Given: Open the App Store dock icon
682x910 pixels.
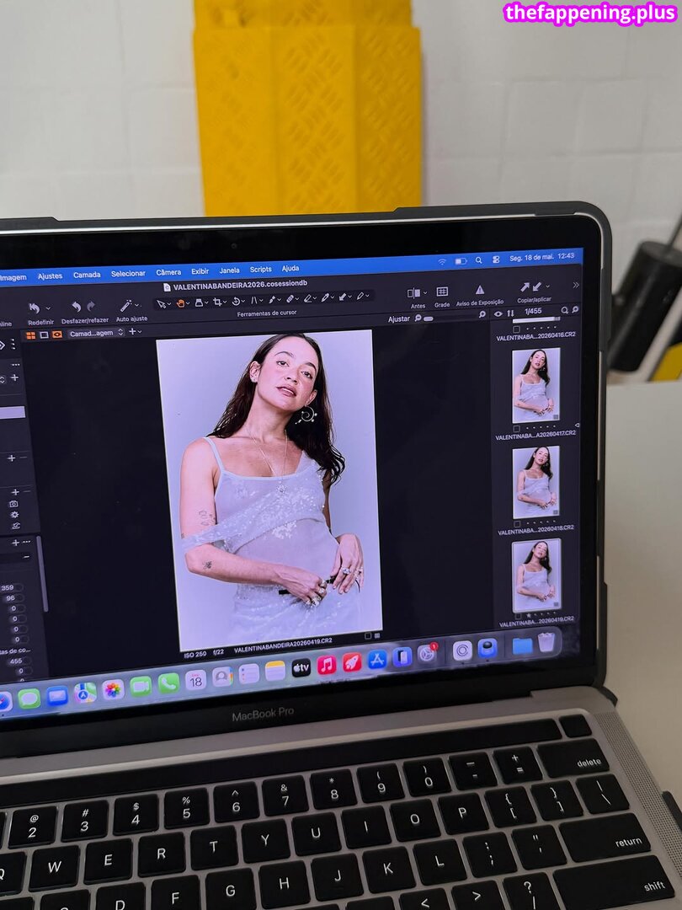Looking at the screenshot, I should click(x=377, y=660).
